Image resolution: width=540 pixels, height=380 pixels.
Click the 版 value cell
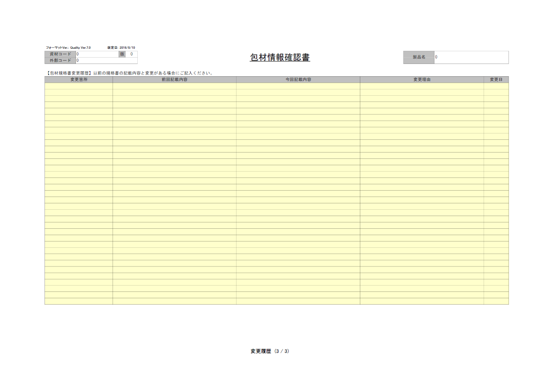tap(131, 54)
